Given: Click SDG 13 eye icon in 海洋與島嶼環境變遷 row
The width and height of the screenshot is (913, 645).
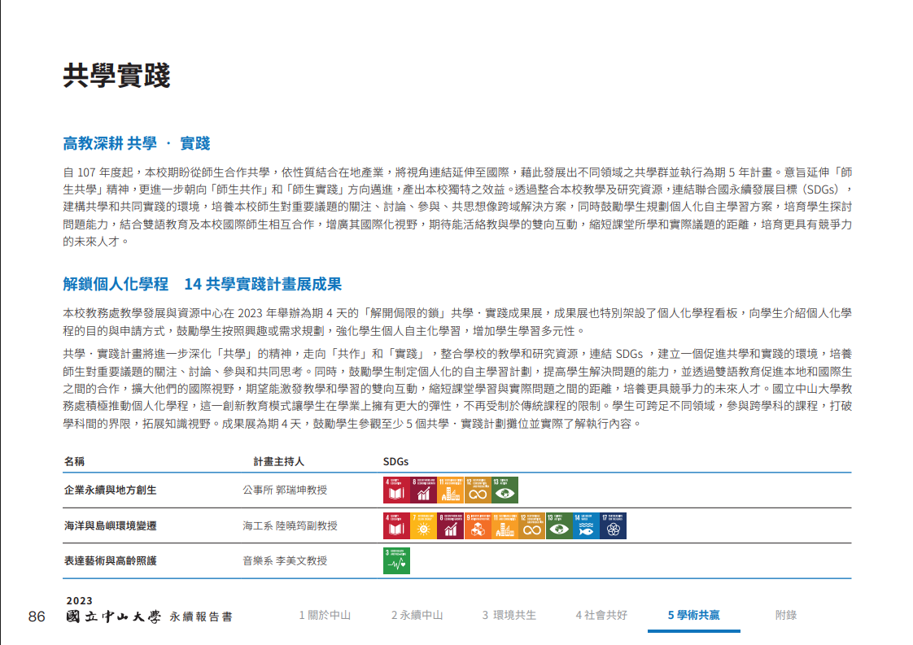Looking at the screenshot, I should coord(559,526).
